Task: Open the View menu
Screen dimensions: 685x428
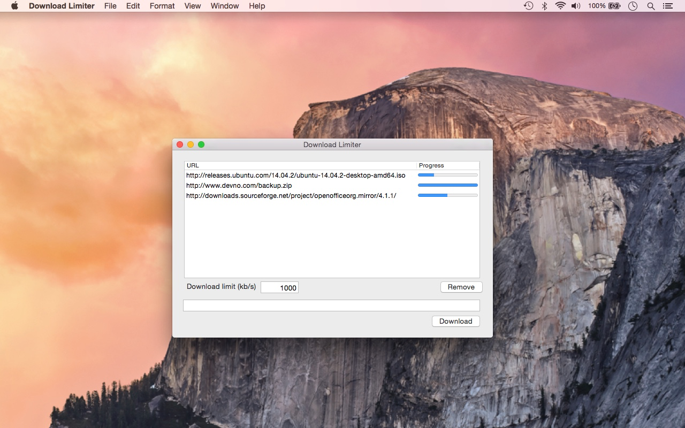Action: (x=192, y=6)
